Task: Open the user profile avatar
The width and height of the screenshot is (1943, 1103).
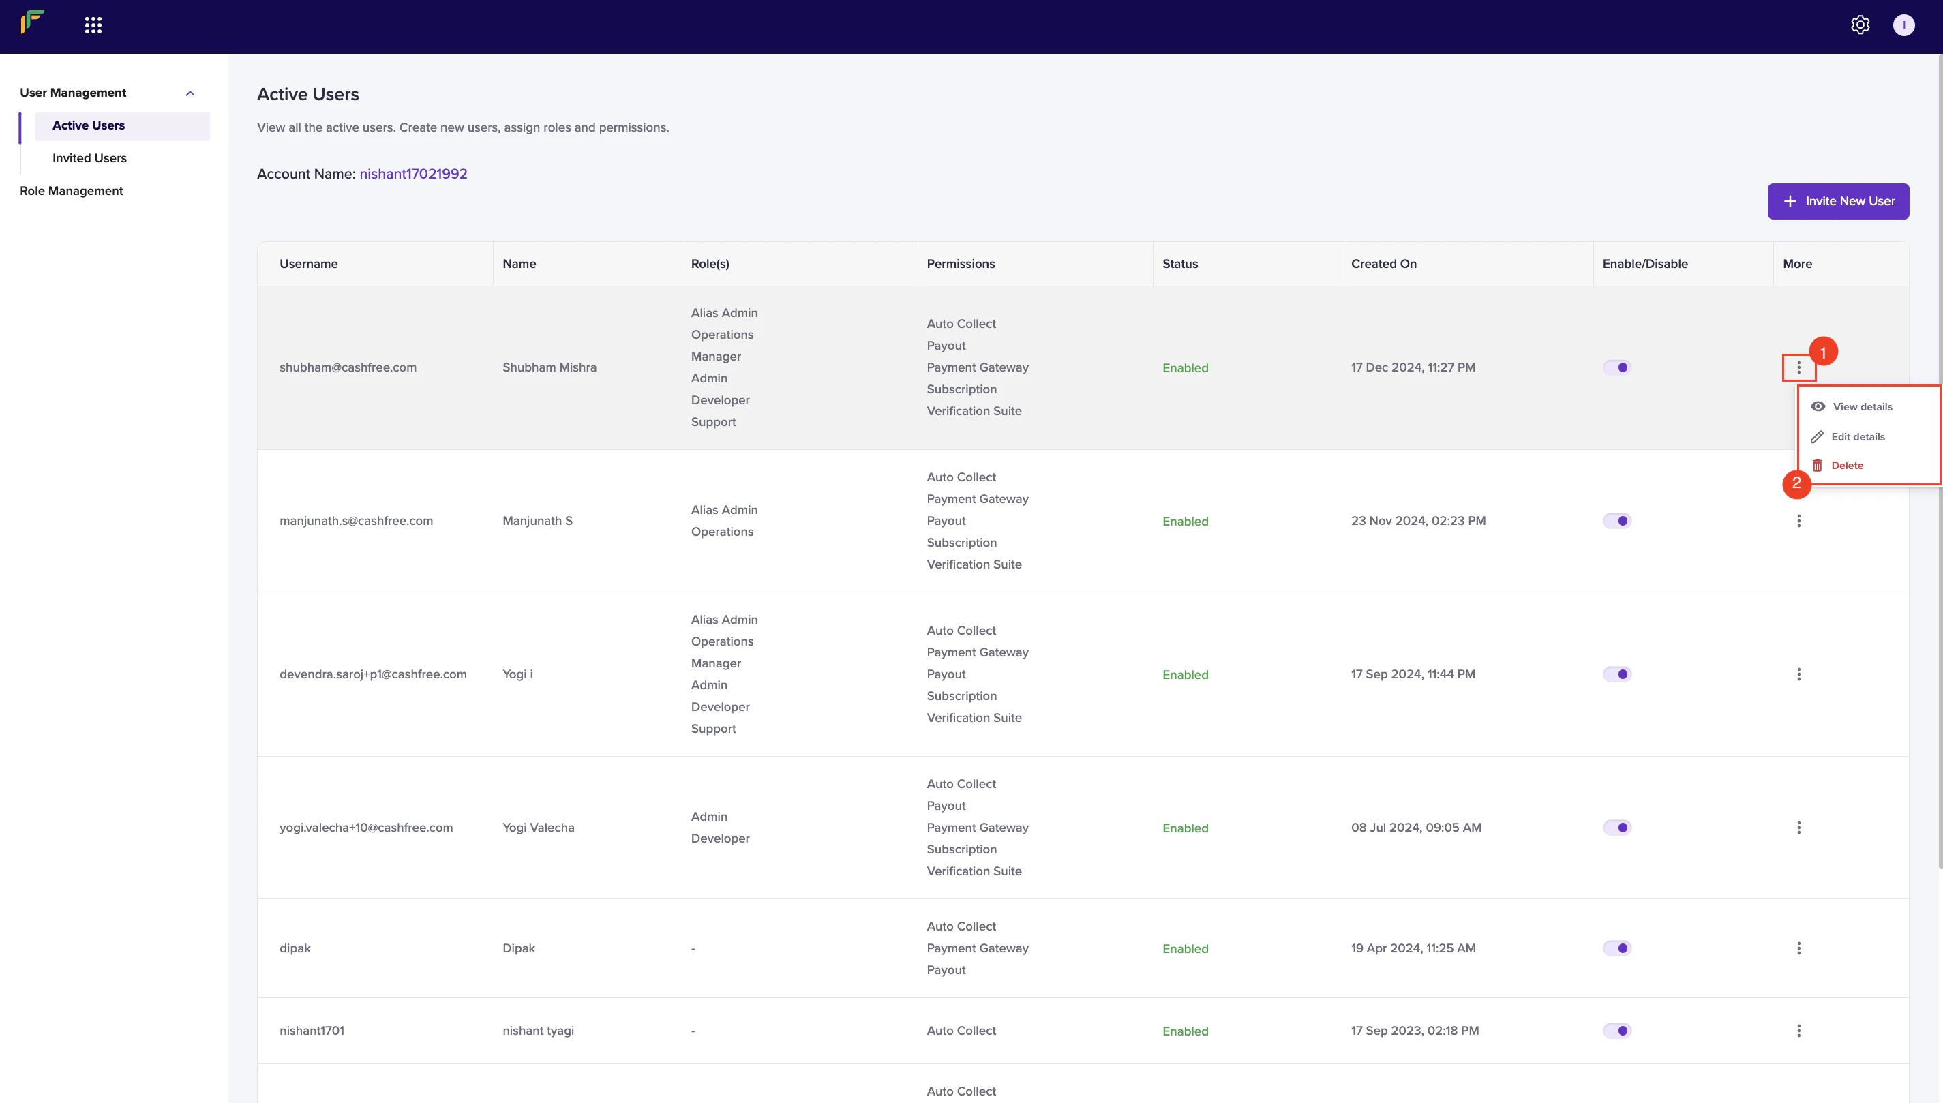Action: (x=1903, y=25)
